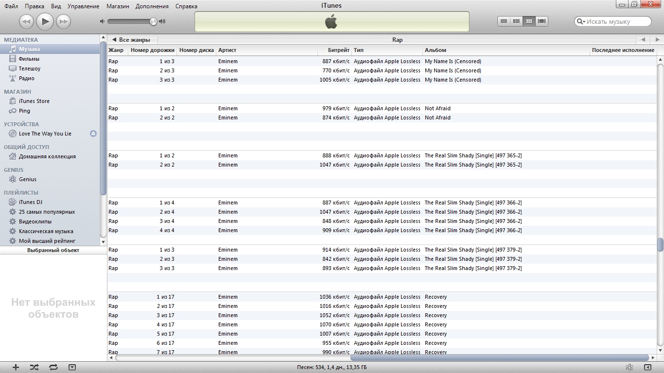664x373 pixels.
Task: Click the track list vertical scrollbar thumb
Action: pos(660,245)
